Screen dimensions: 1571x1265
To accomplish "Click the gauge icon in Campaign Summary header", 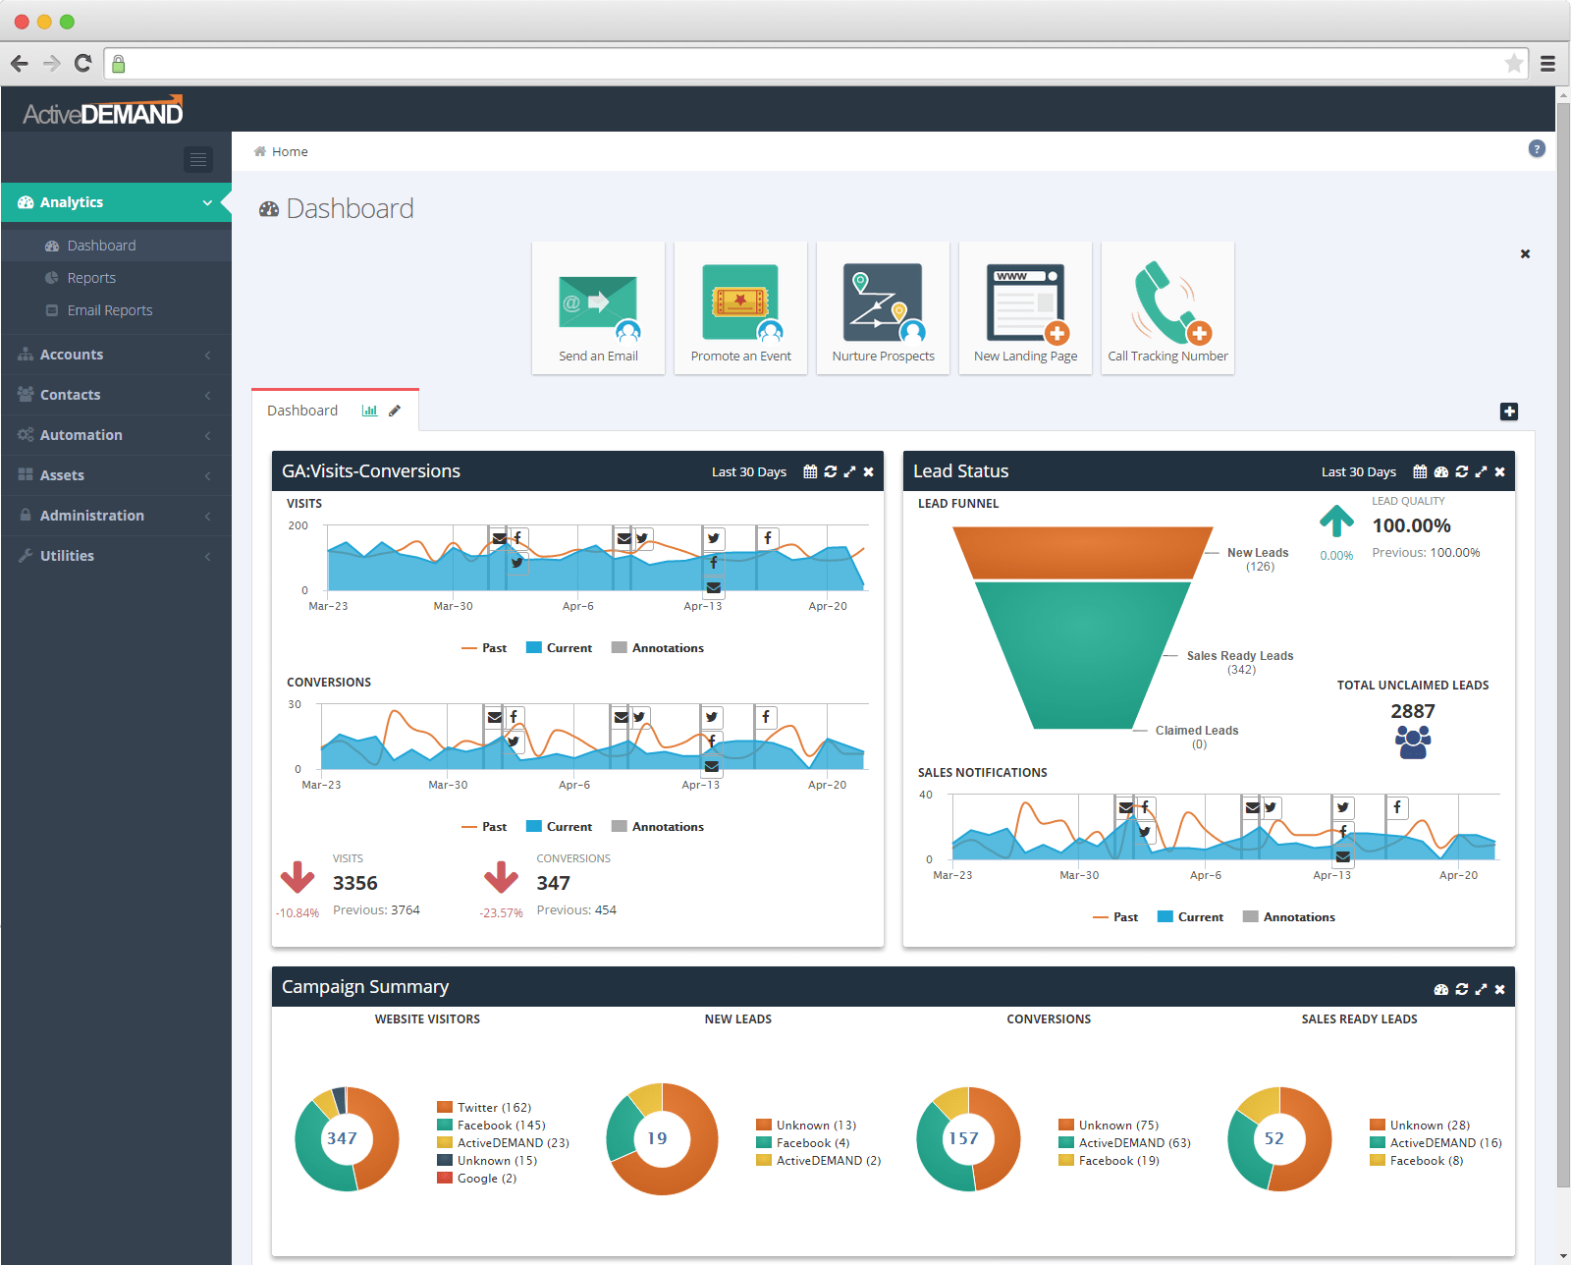I will point(1441,989).
